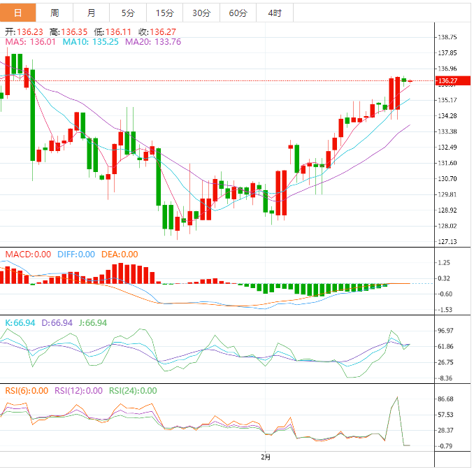Click the DEA:0.00 label
Viewport: 474px width, 472px height.
point(120,255)
